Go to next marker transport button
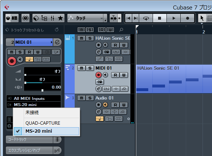The height and width of the screenshot is (156, 212). tap(136, 18)
